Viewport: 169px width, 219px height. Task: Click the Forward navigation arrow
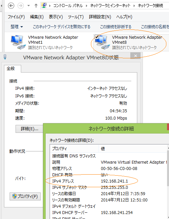click(21, 6)
